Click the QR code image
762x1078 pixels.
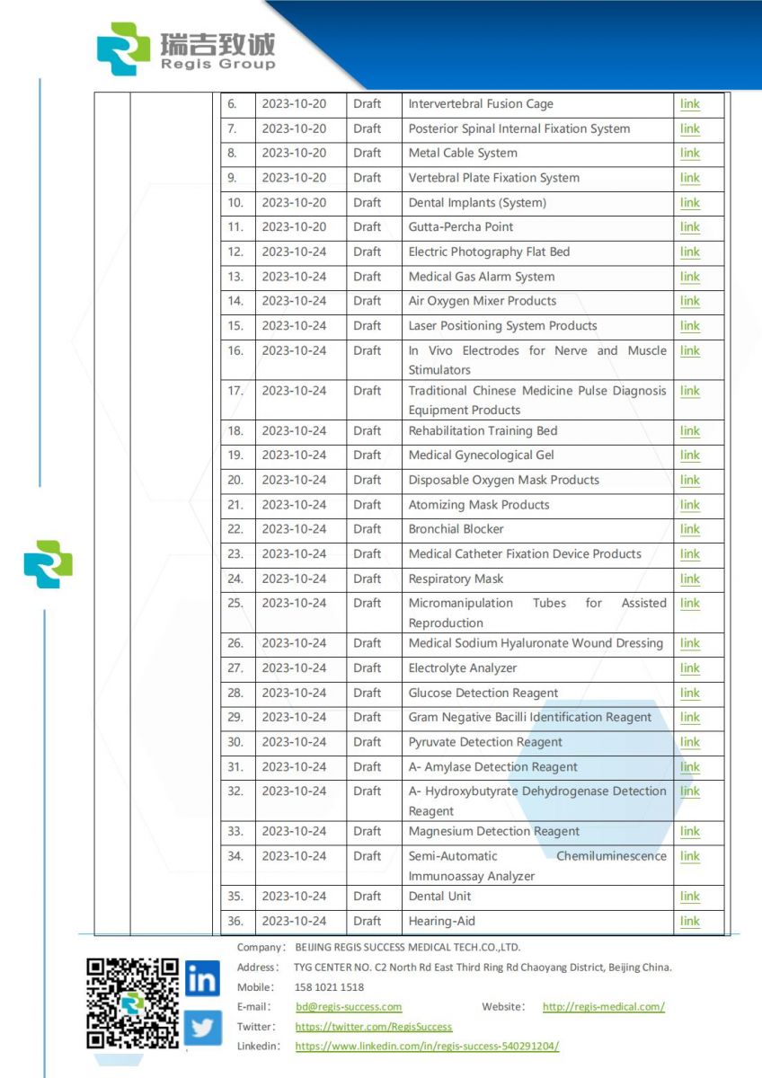pos(132,1003)
